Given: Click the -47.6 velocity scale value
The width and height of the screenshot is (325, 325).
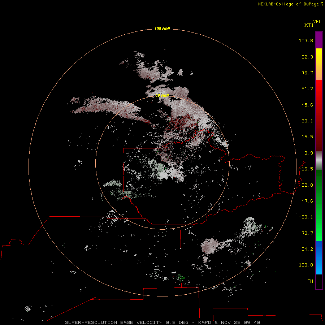Looking at the screenshot, I should 306,201.
